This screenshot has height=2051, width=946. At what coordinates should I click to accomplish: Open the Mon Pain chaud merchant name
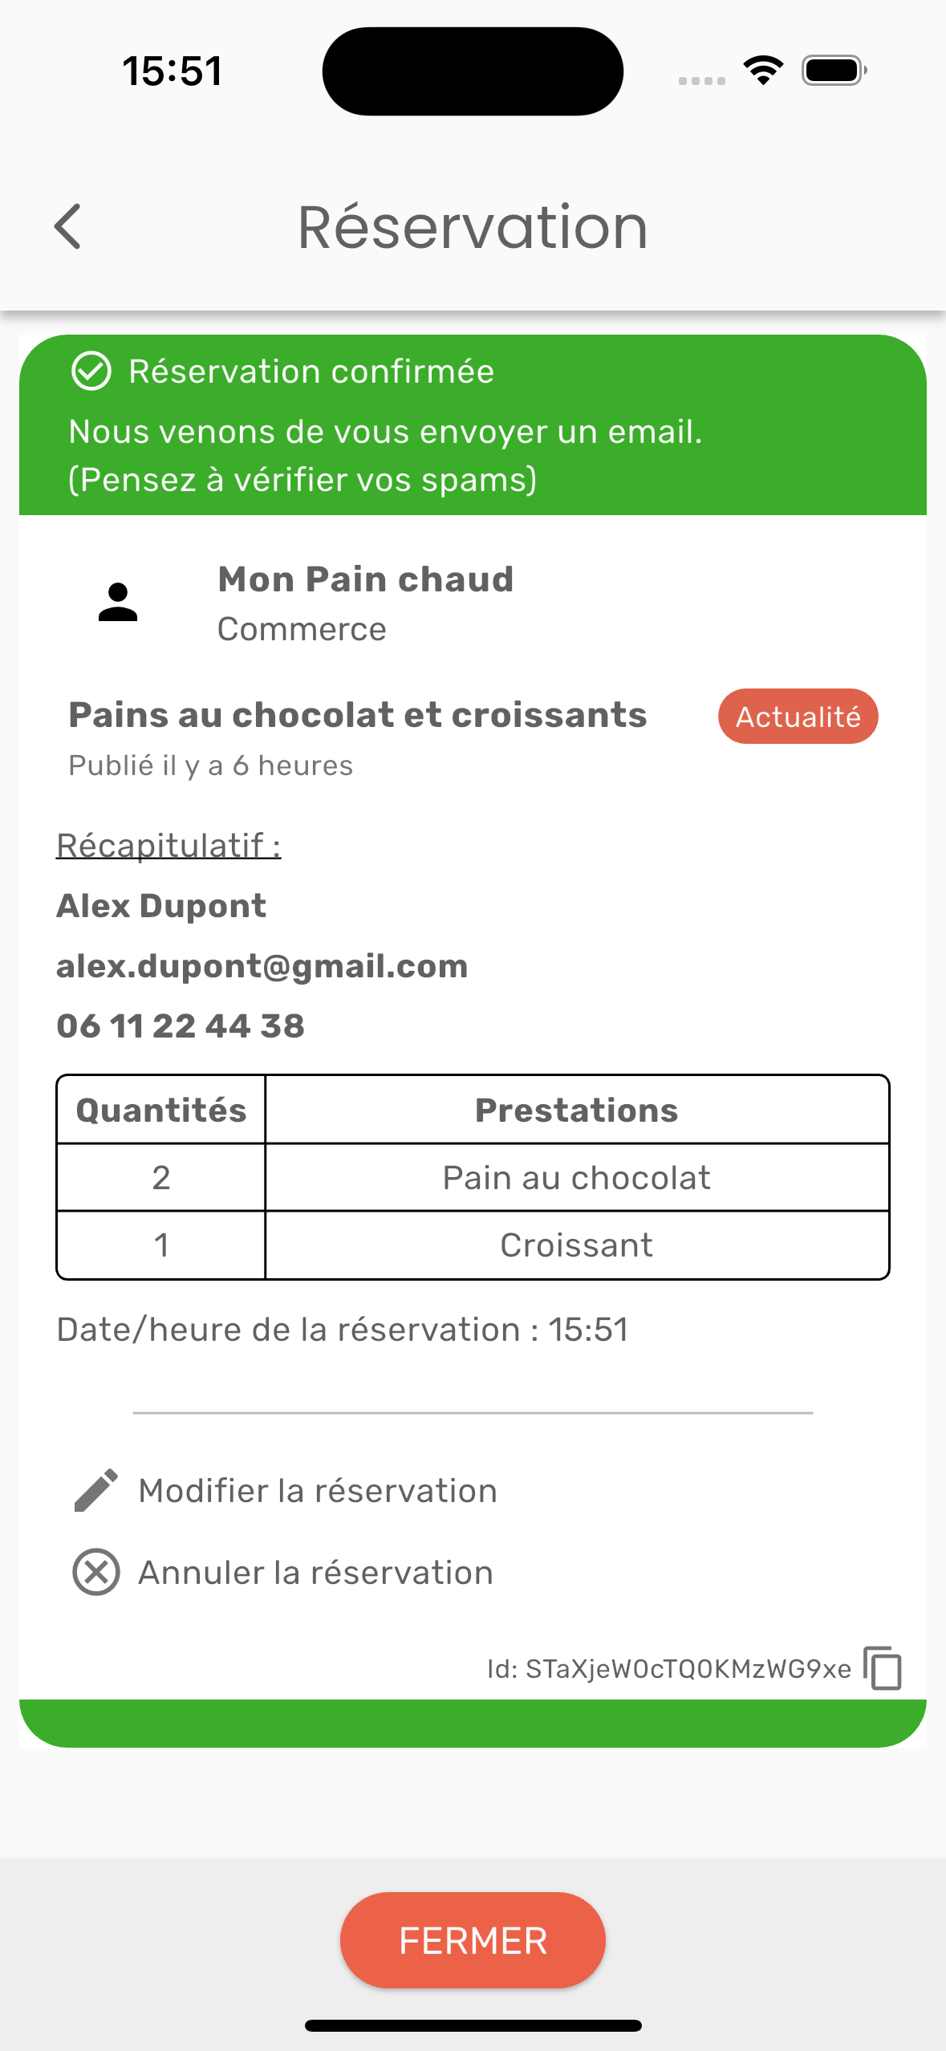[x=366, y=579]
